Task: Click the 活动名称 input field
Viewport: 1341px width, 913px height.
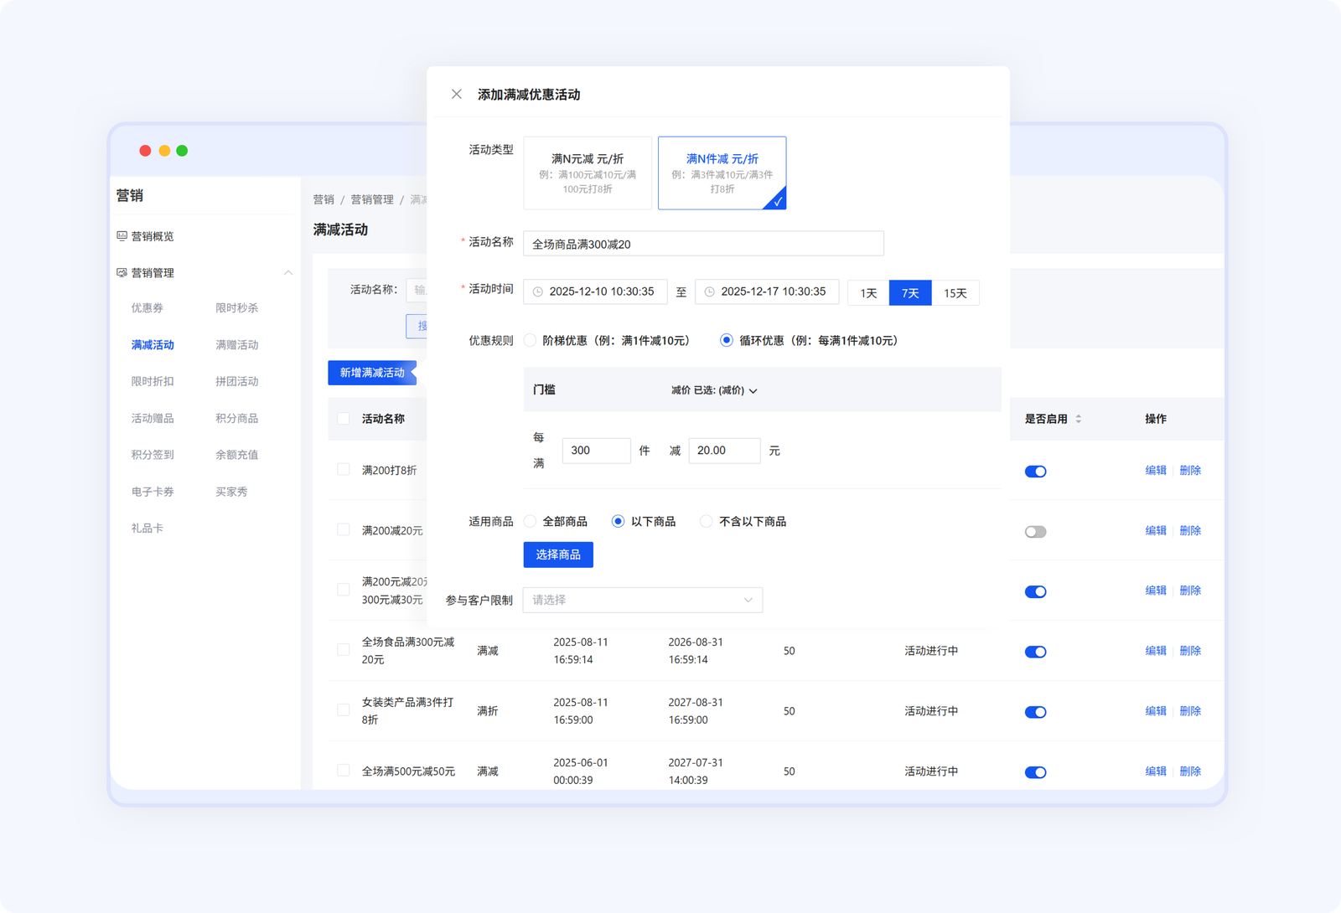Action: (703, 244)
